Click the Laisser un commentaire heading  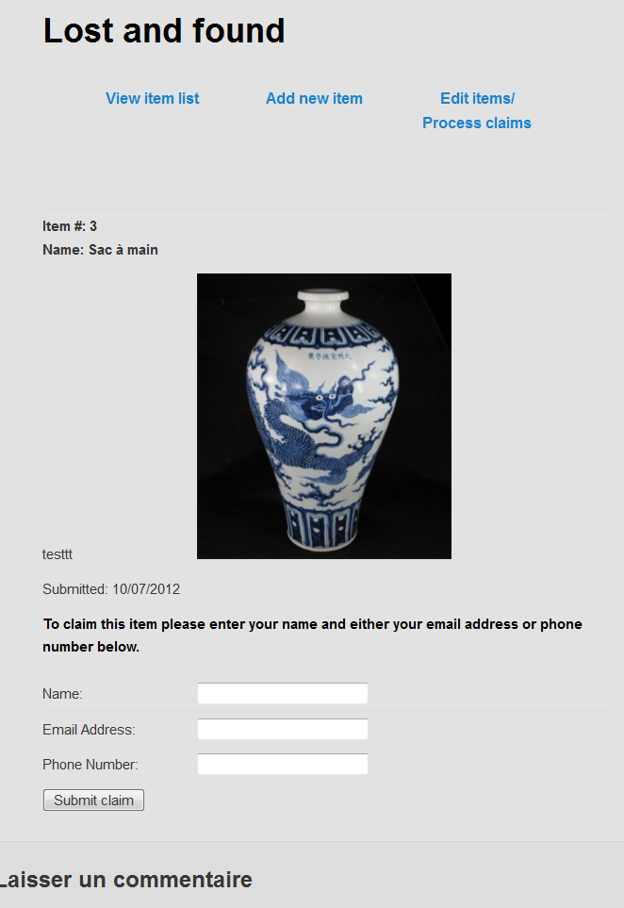[x=126, y=880]
